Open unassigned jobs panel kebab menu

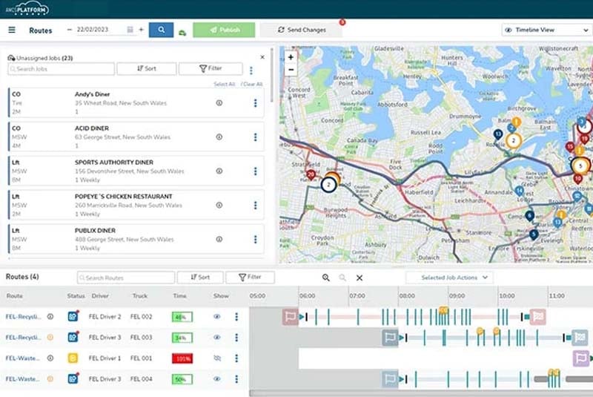point(251,70)
